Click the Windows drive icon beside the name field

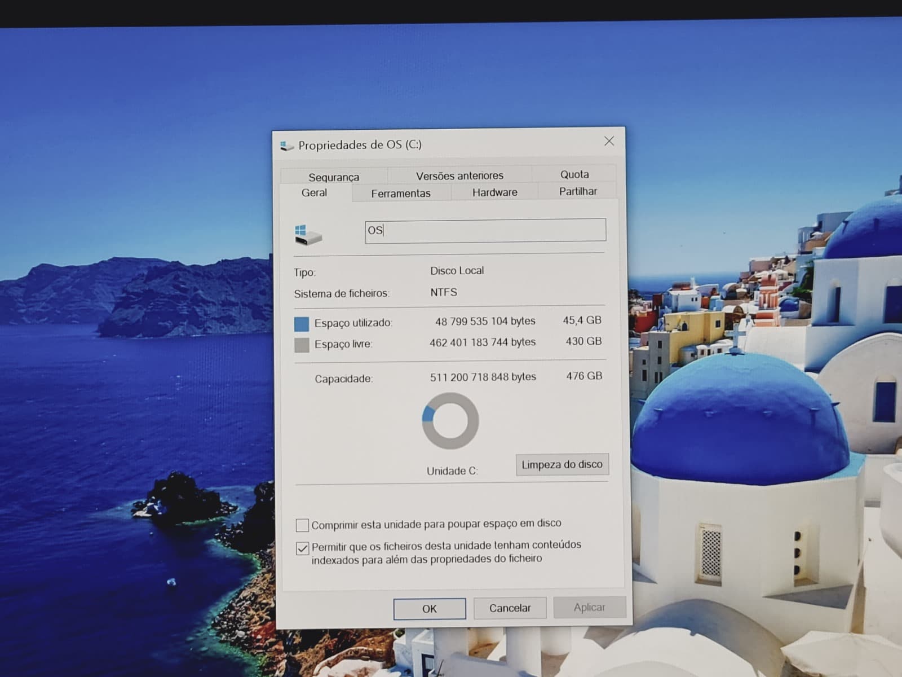tap(308, 234)
